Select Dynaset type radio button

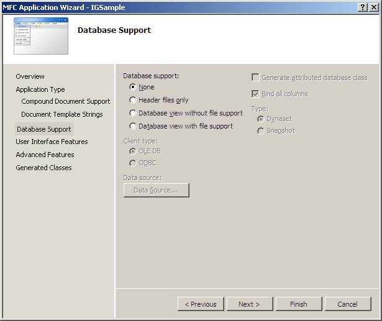260,119
